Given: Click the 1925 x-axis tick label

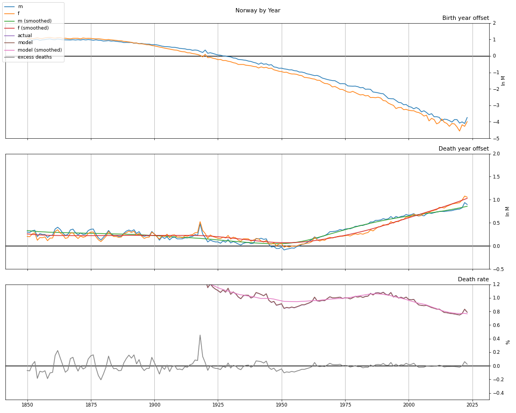Looking at the screenshot, I should click(x=218, y=404).
